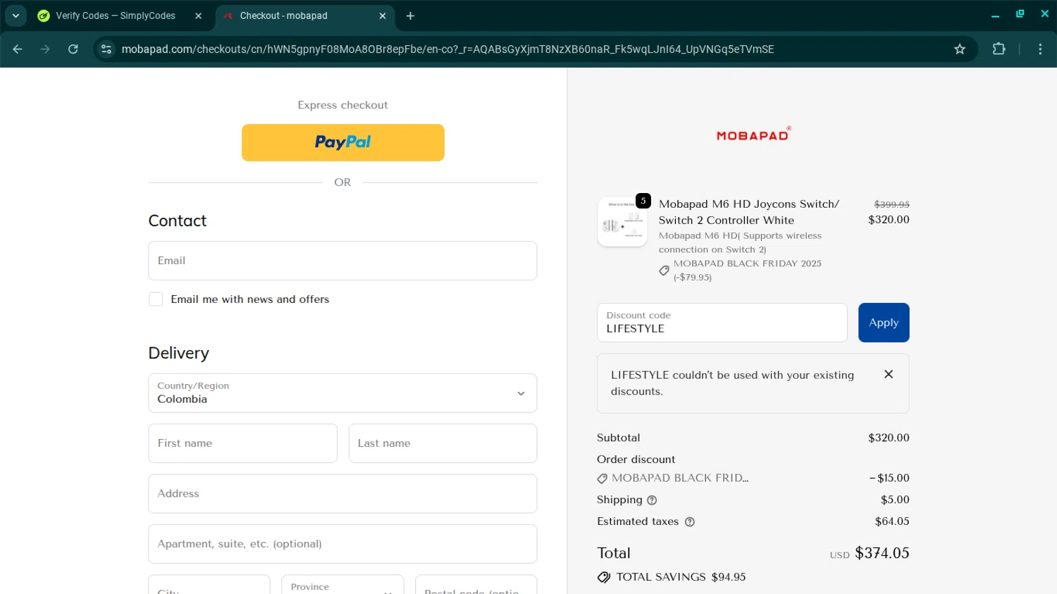Show estimated taxes help icon

(x=690, y=522)
